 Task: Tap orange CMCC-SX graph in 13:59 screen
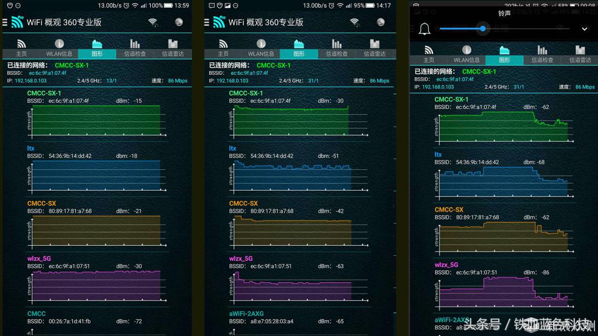coord(96,231)
